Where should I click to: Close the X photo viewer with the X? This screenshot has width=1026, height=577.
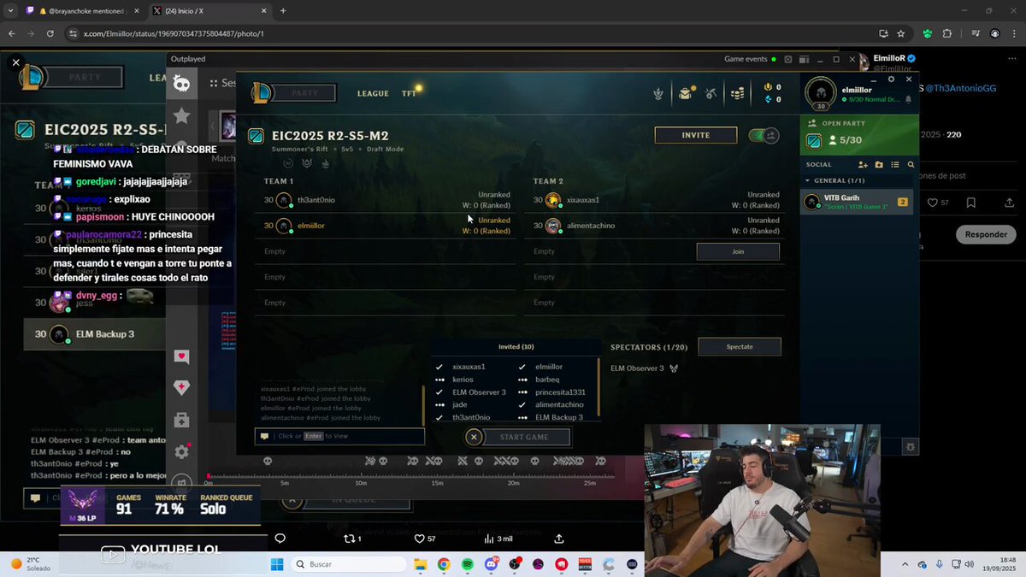(x=15, y=62)
